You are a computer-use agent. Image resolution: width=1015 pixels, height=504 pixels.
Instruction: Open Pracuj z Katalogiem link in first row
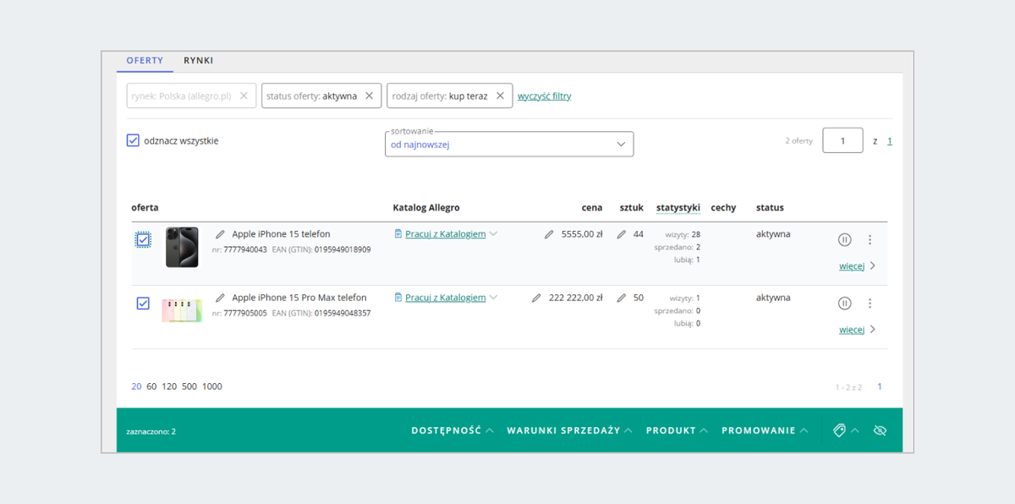click(x=446, y=233)
